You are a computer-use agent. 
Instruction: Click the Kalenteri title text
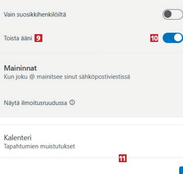(x=17, y=138)
